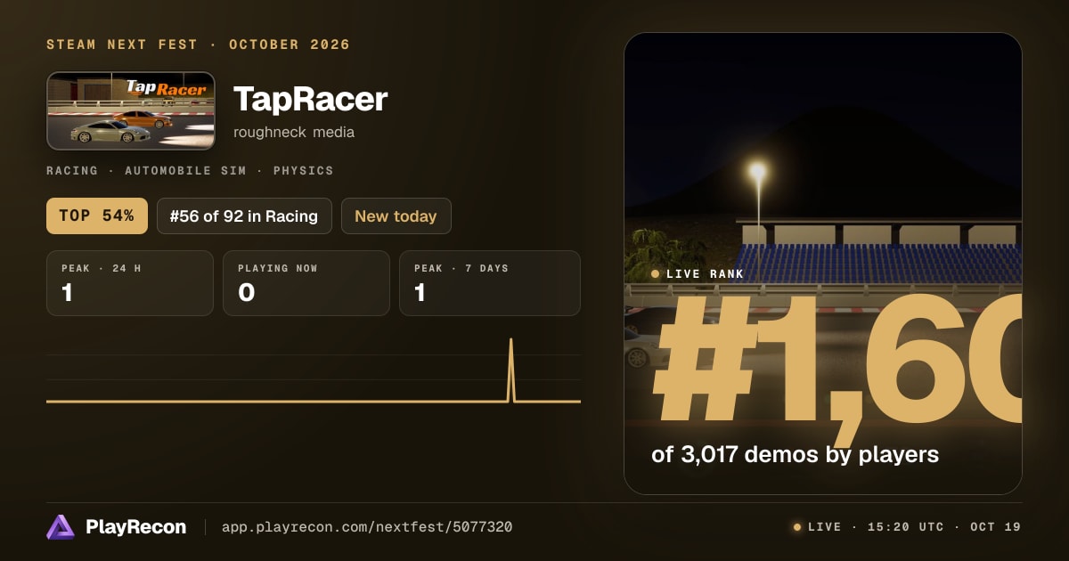
Task: Click the TOP 54% badge
Action: coord(97,215)
